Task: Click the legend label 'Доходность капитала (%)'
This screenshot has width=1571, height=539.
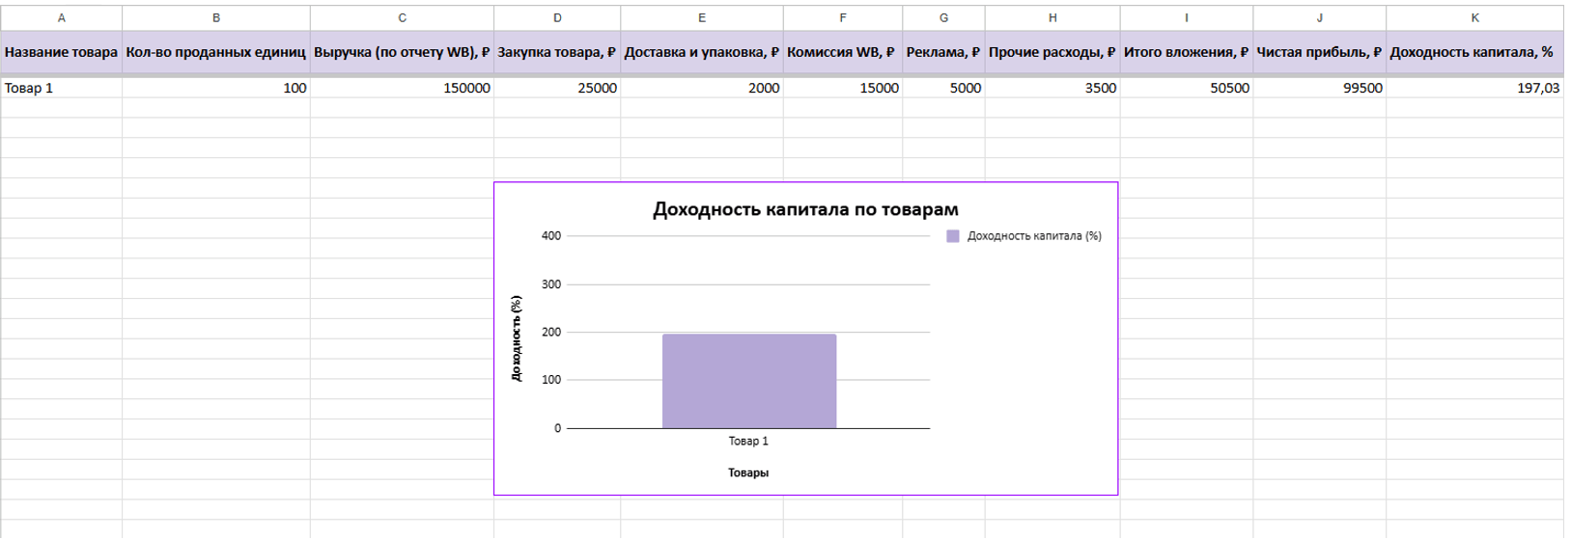Action: (1034, 235)
